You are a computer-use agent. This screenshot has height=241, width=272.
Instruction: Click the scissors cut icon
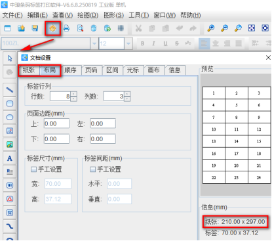coord(138,28)
